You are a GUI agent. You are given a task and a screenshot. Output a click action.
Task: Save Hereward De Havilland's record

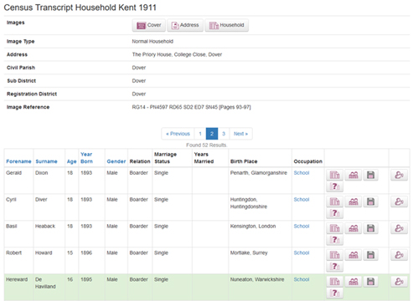point(370,282)
